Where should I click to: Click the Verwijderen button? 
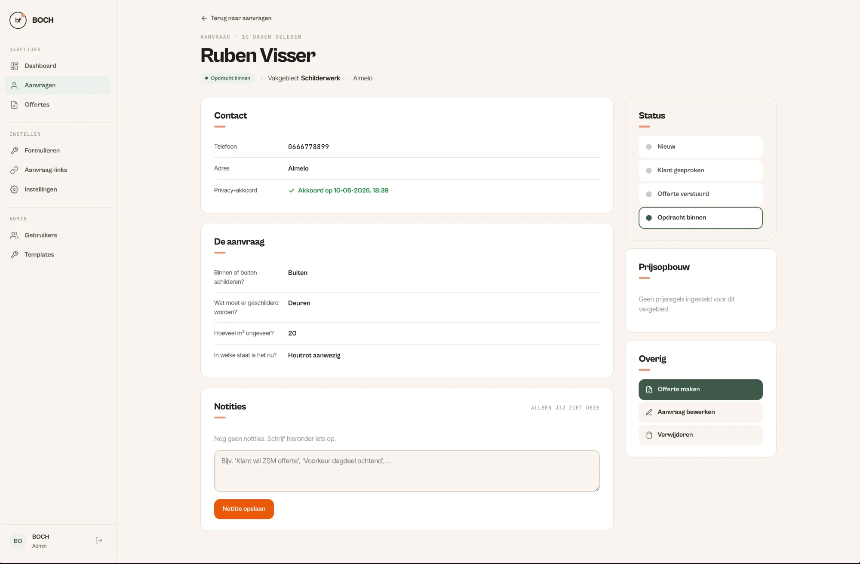click(700, 435)
